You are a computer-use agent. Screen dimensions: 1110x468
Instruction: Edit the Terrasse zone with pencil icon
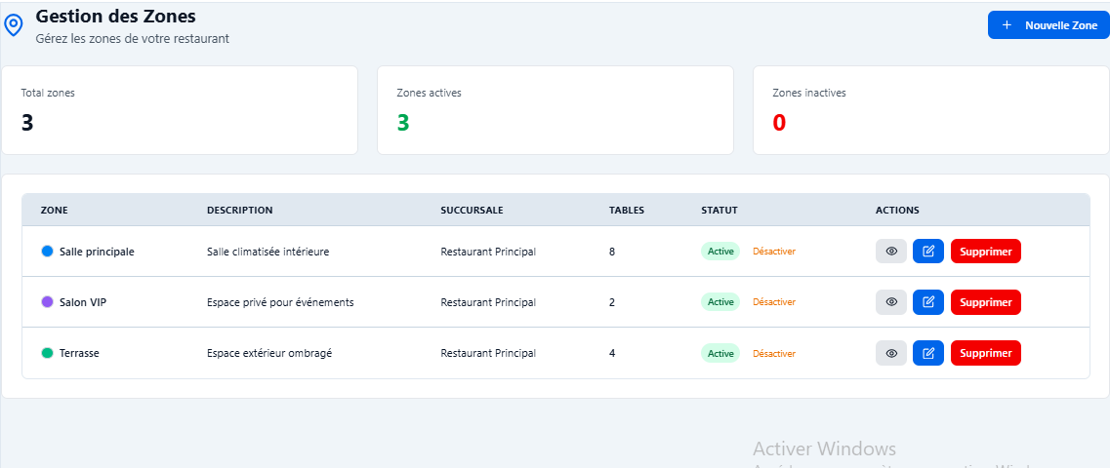928,353
